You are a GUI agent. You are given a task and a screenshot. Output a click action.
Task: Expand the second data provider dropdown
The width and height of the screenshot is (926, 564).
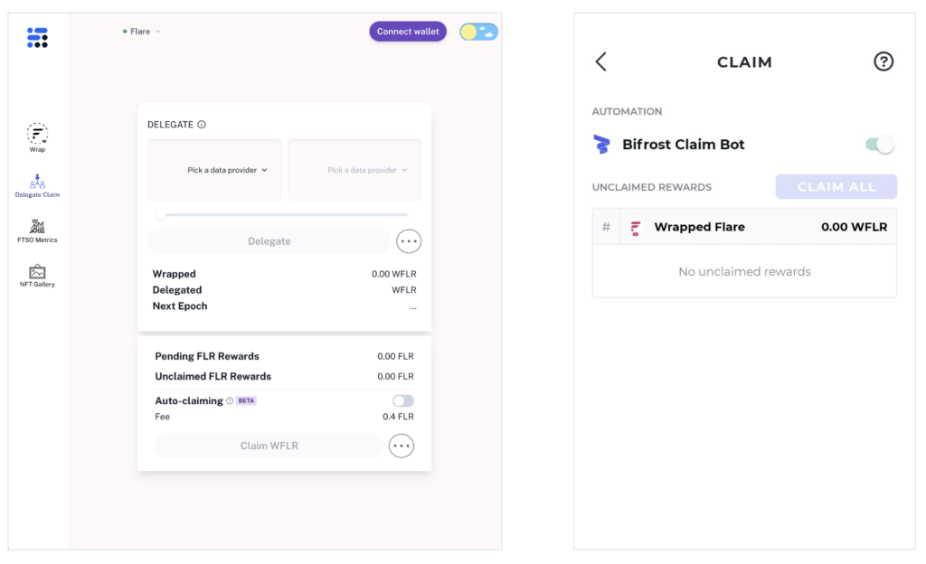coord(367,170)
